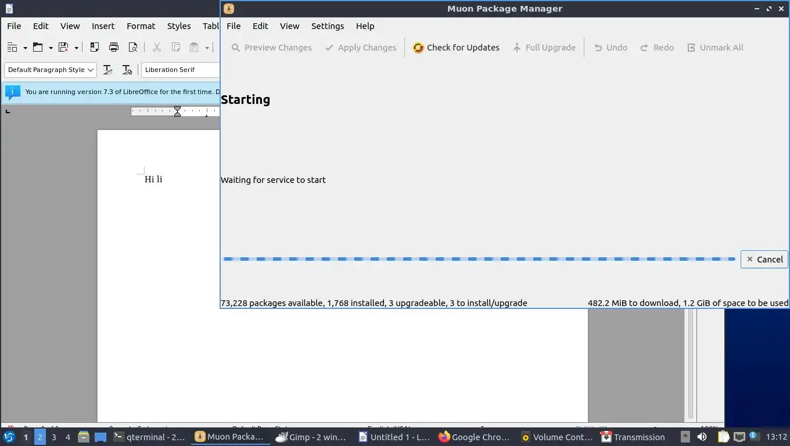The image size is (790, 446).
Task: Click the Copy icon in LibreOffice toolbar
Action: [175, 48]
